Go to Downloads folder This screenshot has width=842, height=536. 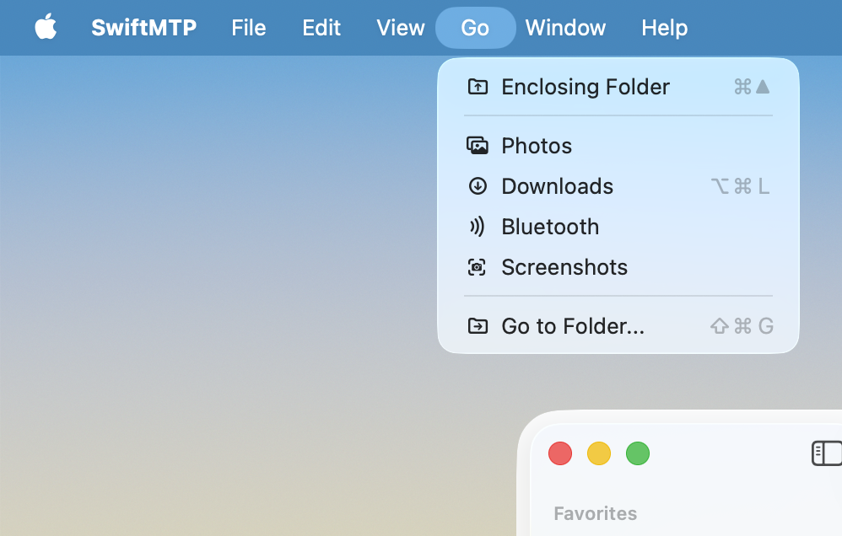618,186
